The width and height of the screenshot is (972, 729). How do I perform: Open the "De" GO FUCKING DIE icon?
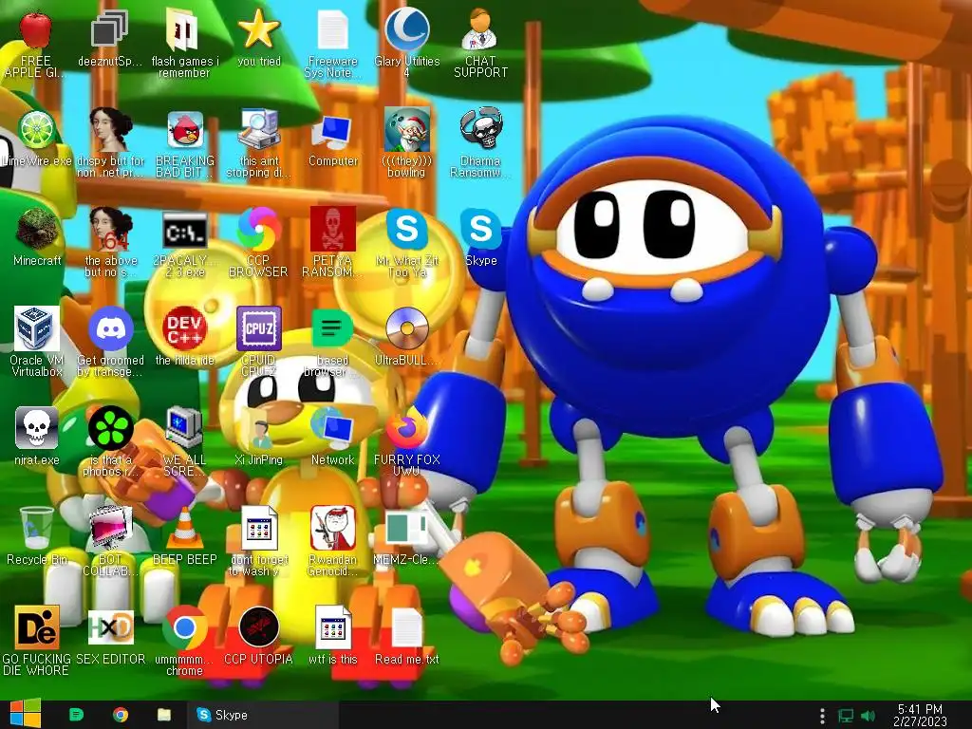(36, 628)
